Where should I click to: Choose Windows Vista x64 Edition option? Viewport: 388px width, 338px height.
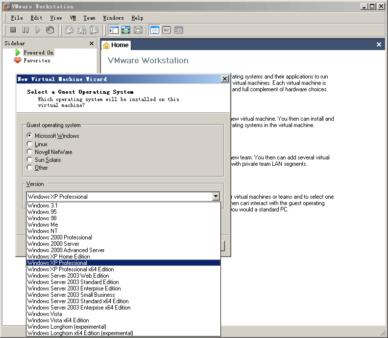123,320
